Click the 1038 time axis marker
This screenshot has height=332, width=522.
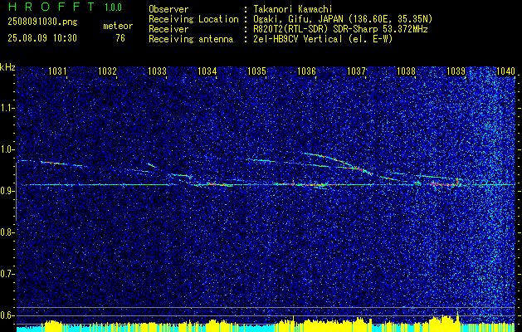coord(406,71)
